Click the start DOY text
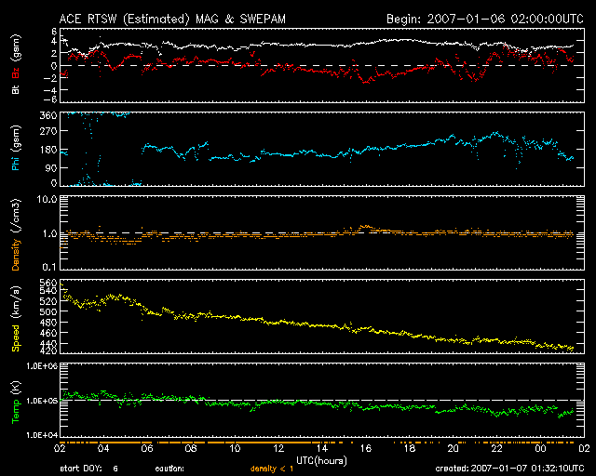This screenshot has height=476, width=596. point(88,468)
